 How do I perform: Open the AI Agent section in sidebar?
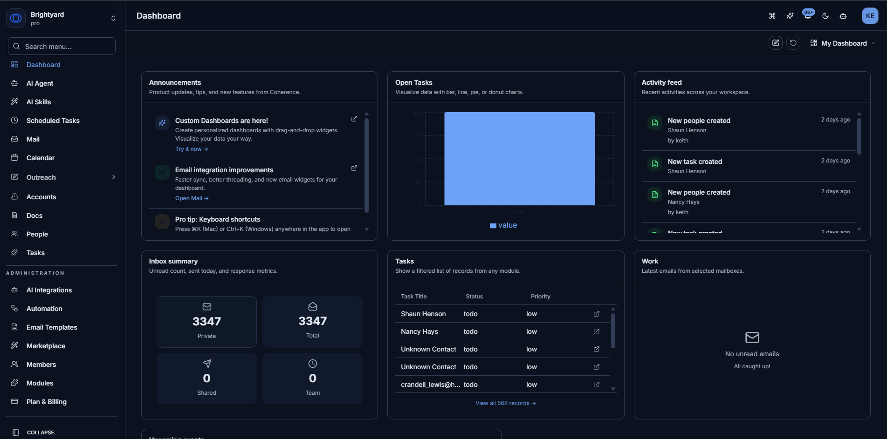(40, 83)
